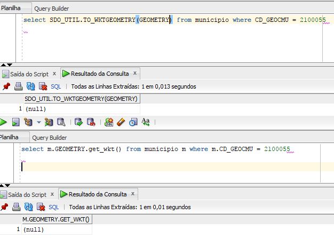The image size is (334, 238).
Task: Refresh the lower query result
Action: [28, 207]
